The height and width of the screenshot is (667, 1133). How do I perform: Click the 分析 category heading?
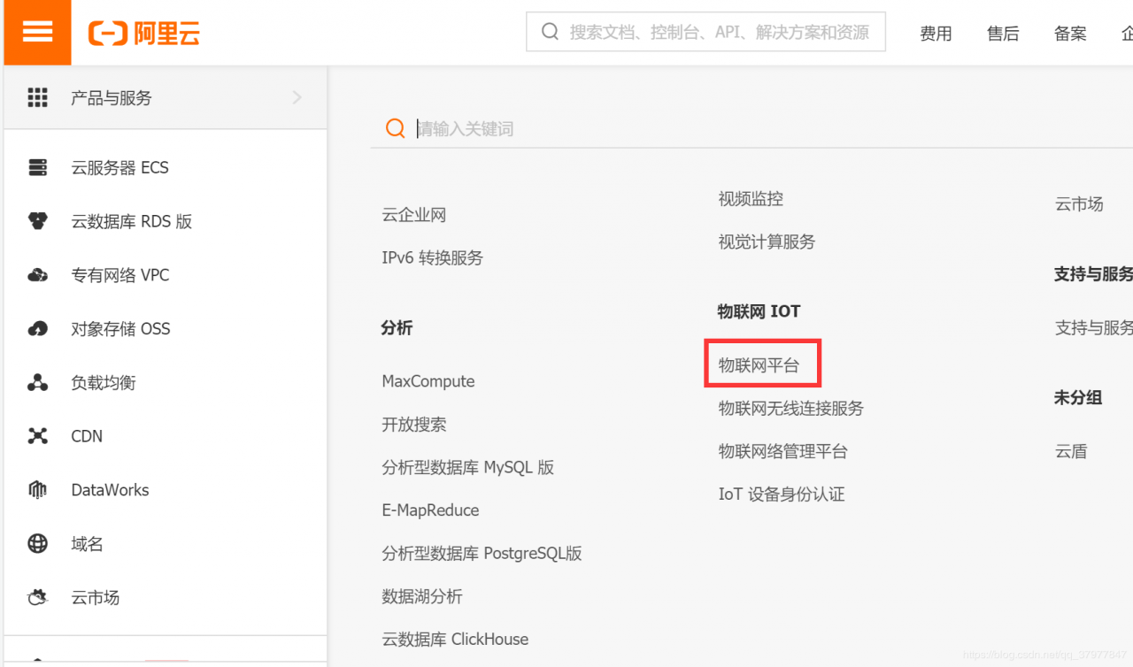pos(397,328)
